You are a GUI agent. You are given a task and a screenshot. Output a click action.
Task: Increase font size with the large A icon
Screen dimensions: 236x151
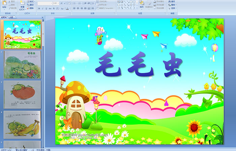tap(62, 3)
